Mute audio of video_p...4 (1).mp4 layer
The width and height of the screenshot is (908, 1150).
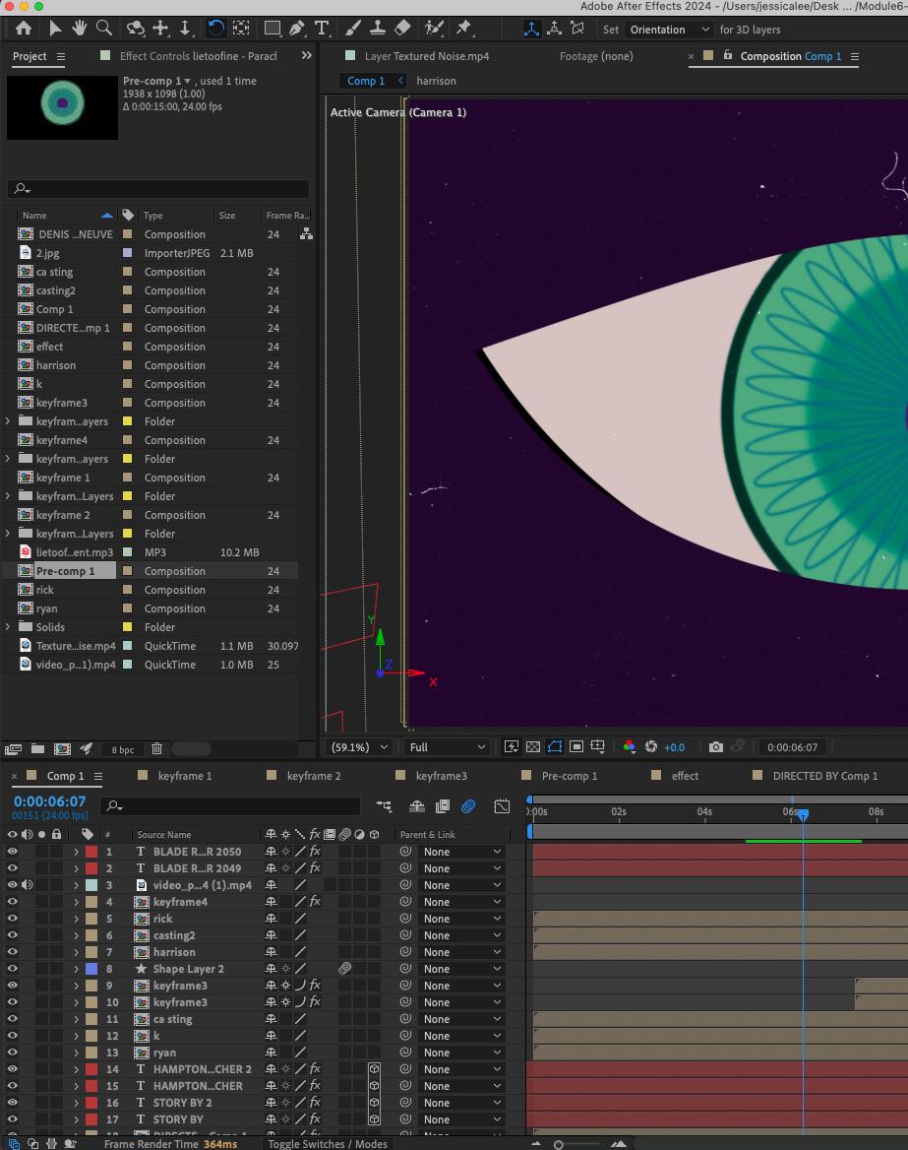click(x=28, y=885)
